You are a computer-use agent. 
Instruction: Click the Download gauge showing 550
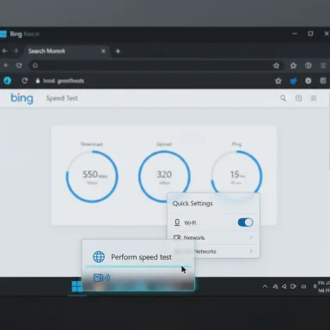(x=92, y=177)
